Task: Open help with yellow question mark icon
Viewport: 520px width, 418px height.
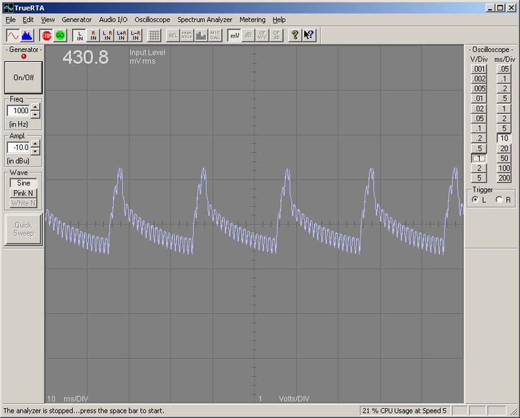Action: pos(295,35)
